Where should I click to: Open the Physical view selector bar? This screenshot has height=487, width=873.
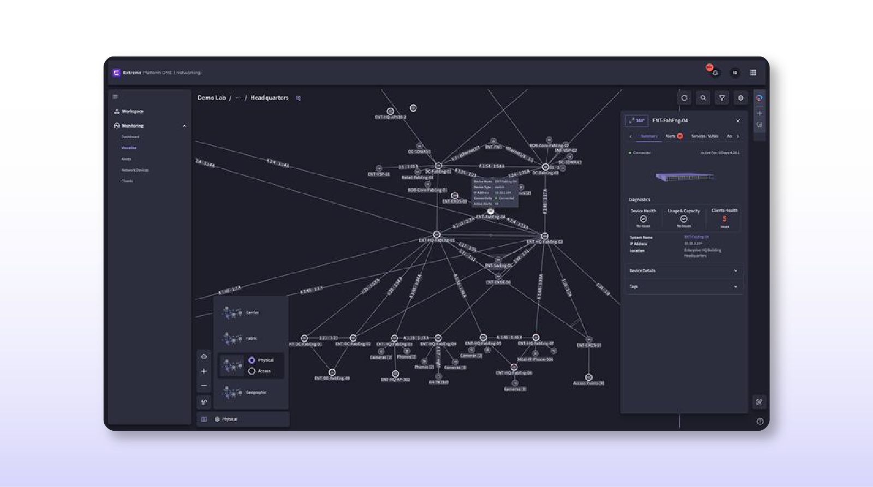click(243, 419)
